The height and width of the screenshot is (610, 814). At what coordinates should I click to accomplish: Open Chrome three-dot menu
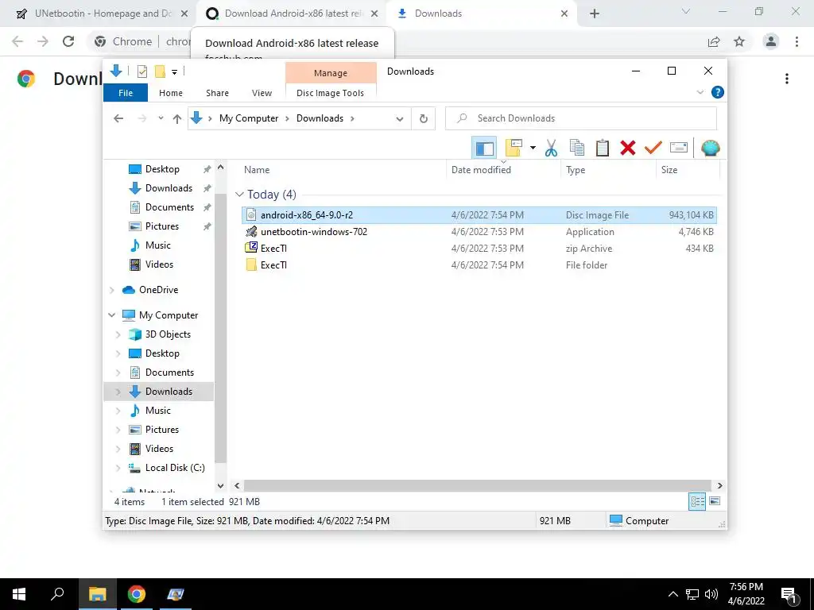797,41
